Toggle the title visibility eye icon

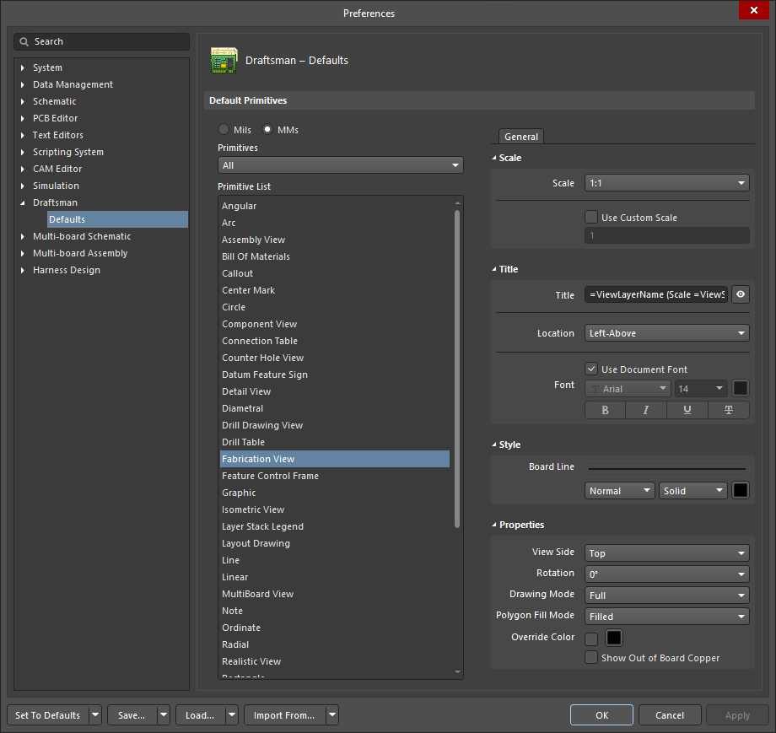(741, 294)
